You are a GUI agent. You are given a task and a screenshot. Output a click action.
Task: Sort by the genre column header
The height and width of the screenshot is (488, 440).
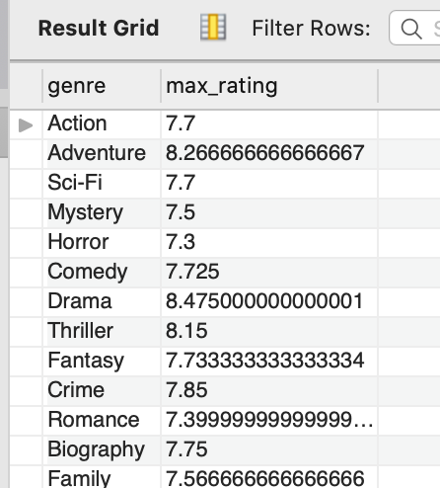point(102,86)
